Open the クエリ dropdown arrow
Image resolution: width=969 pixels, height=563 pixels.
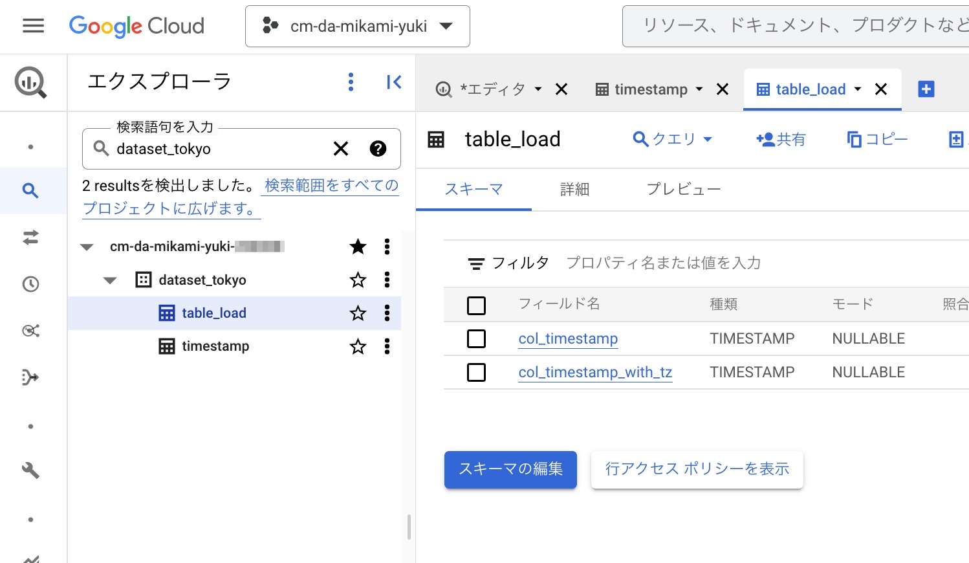point(707,139)
